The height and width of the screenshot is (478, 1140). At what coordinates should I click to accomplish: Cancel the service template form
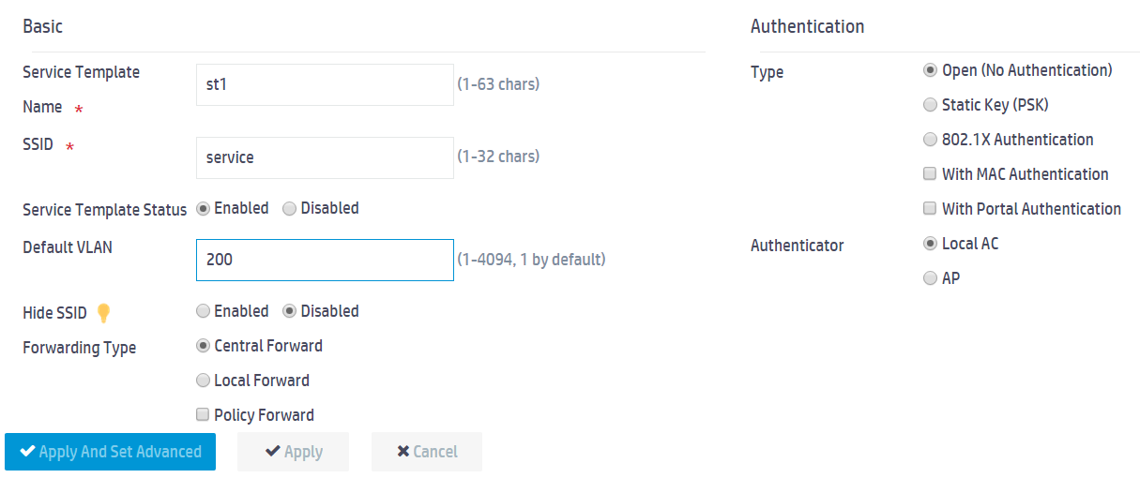coord(427,452)
